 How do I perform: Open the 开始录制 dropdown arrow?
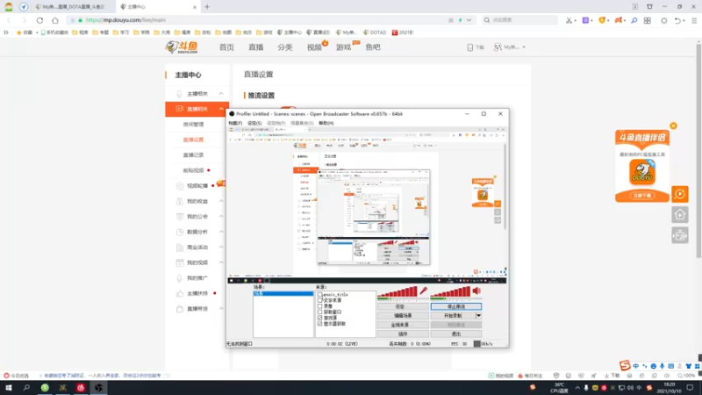coord(478,316)
